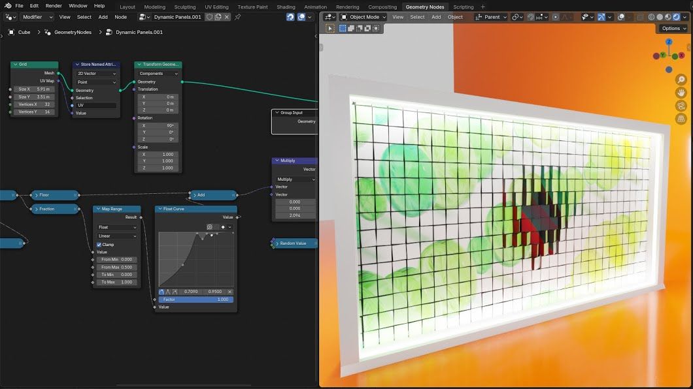
Task: Click Factor slider in Float Curve node
Action: tap(195, 300)
